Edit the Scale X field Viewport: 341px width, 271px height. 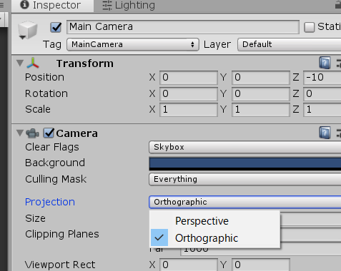pos(189,110)
